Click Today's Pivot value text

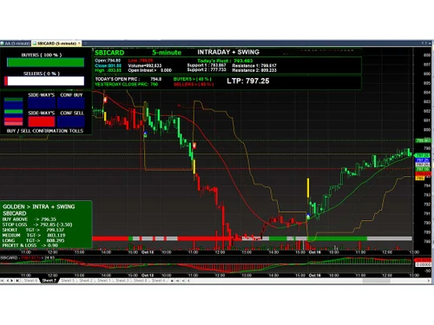[225, 61]
